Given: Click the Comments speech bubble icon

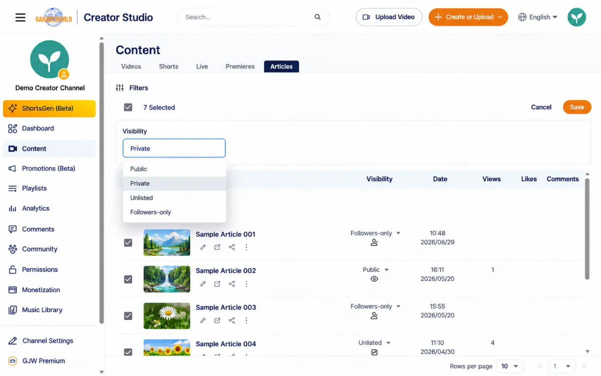Looking at the screenshot, I should coord(13,229).
